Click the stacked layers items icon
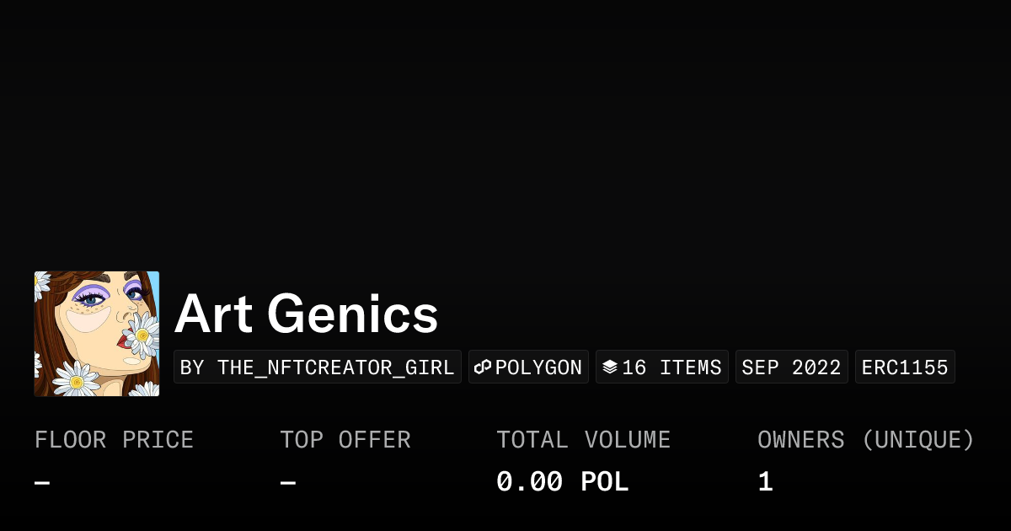The width and height of the screenshot is (1011, 531). click(x=610, y=367)
